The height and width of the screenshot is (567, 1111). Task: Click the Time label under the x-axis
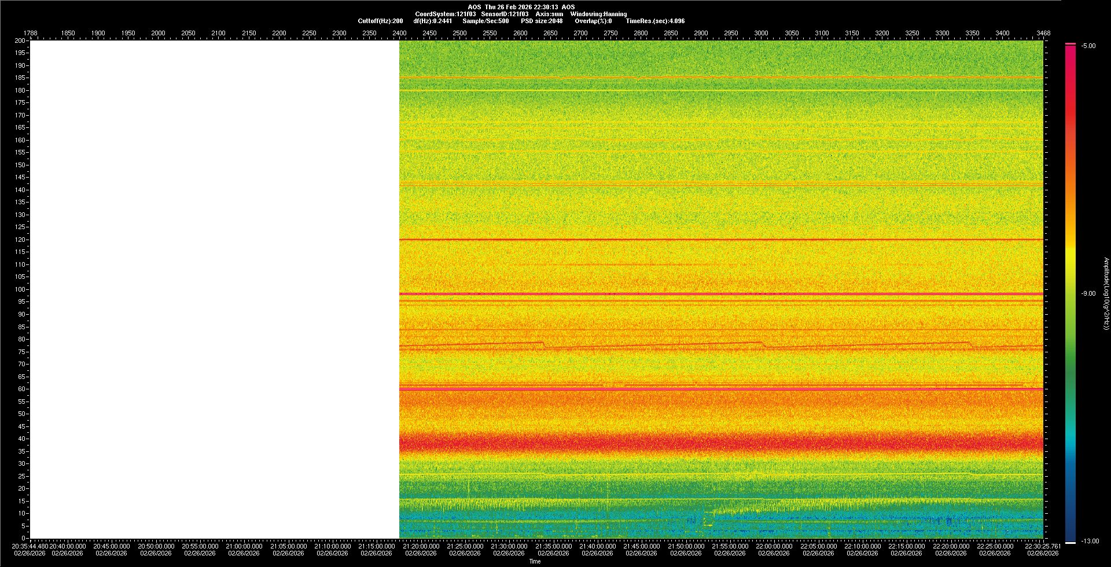click(x=535, y=561)
